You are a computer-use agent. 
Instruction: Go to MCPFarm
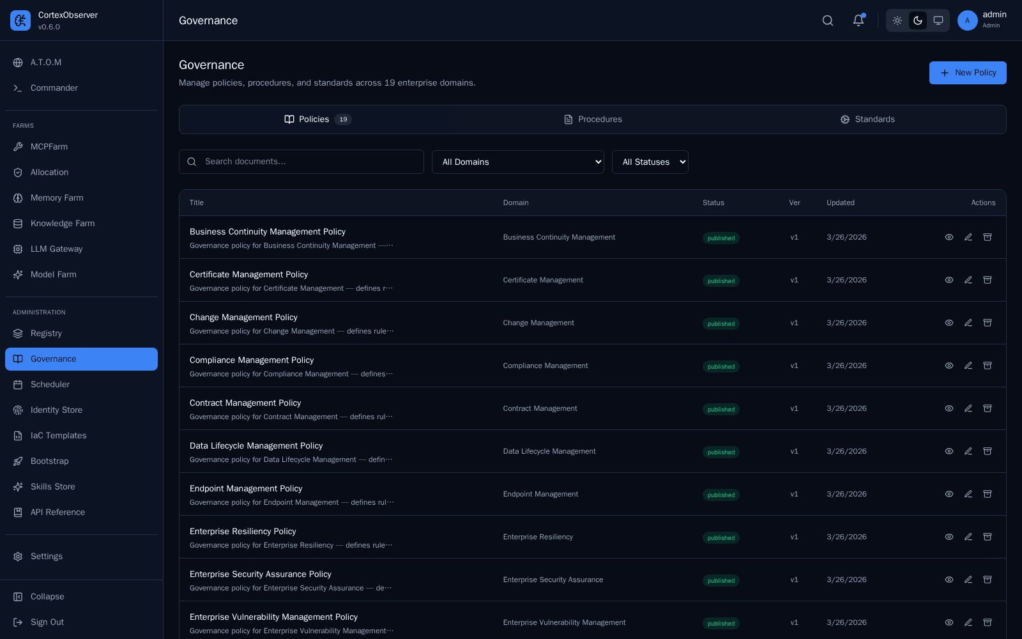pyautogui.click(x=81, y=147)
